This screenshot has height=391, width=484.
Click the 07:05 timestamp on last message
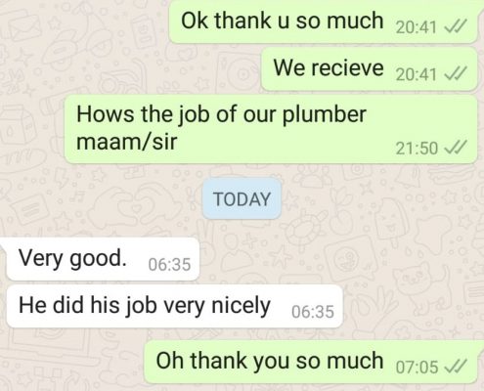[417, 368]
